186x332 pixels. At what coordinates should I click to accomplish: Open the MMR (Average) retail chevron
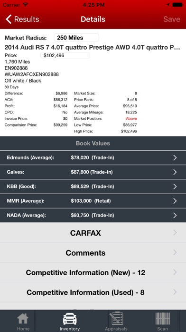175,201
